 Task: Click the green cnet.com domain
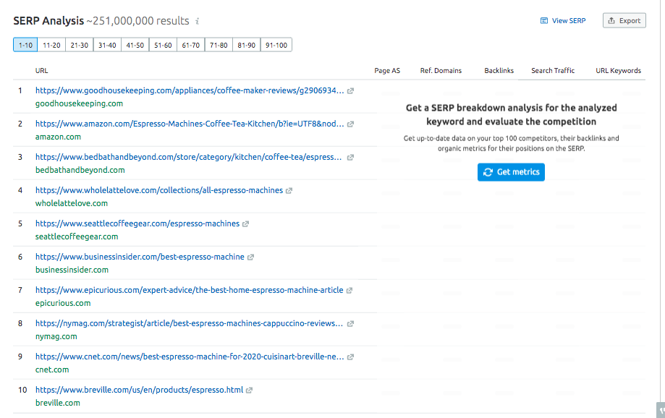pyautogui.click(x=52, y=370)
